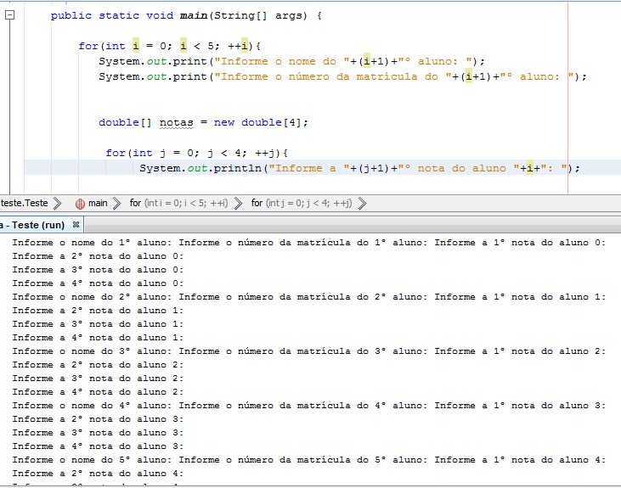621x488 pixels.
Task: Select the for j loop breadcrumb
Action: [x=301, y=203]
